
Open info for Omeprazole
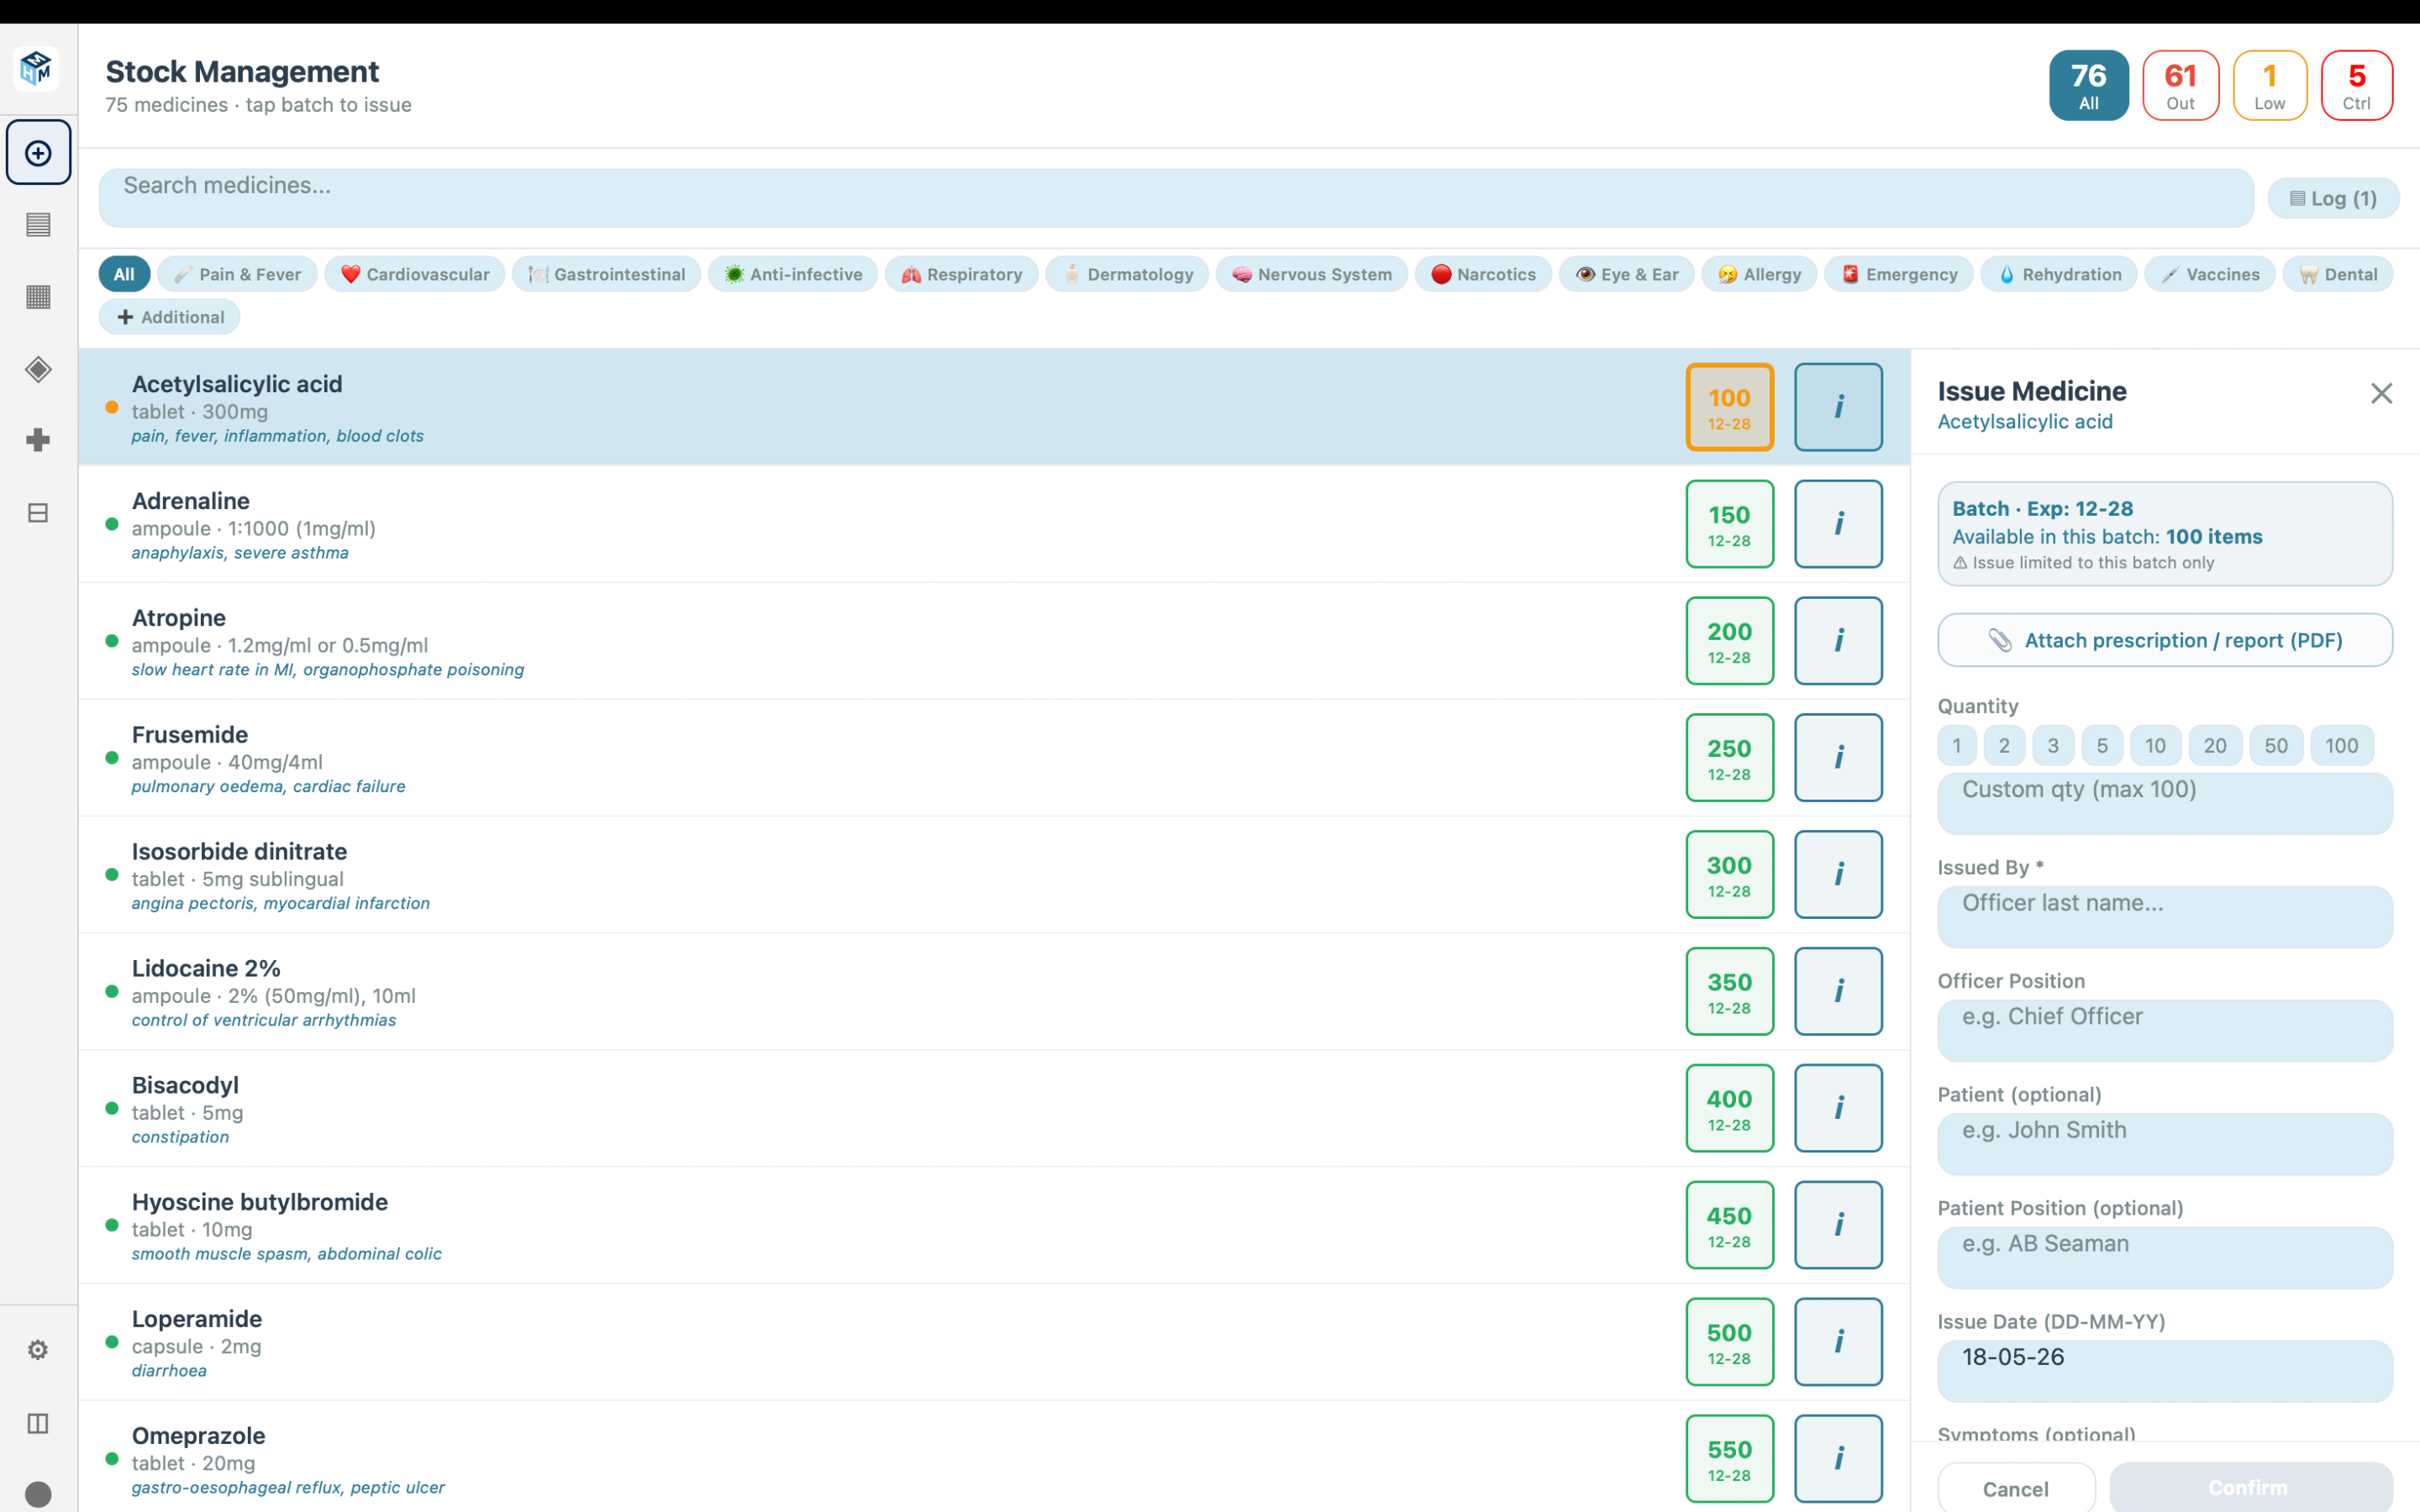click(x=1838, y=1458)
